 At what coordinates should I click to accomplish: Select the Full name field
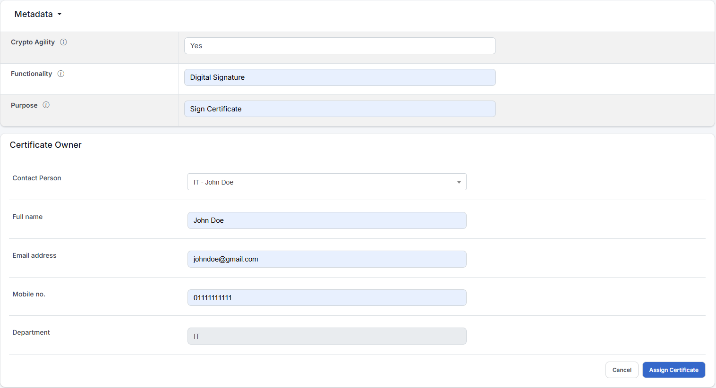tap(327, 220)
